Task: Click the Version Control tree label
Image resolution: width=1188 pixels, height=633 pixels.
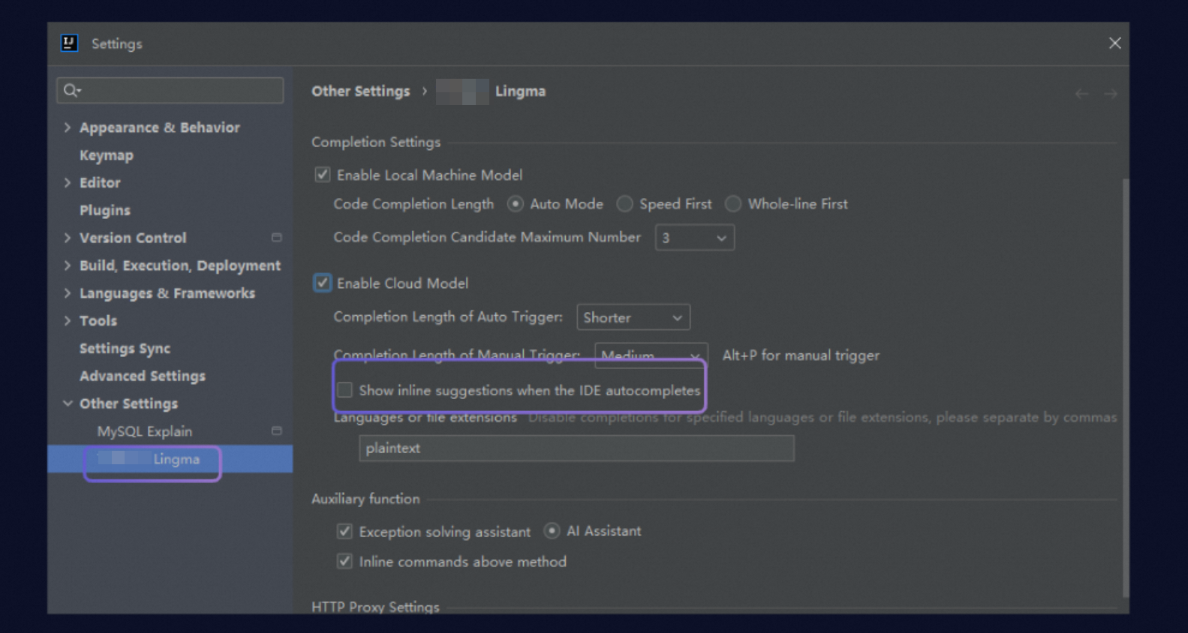Action: (133, 238)
